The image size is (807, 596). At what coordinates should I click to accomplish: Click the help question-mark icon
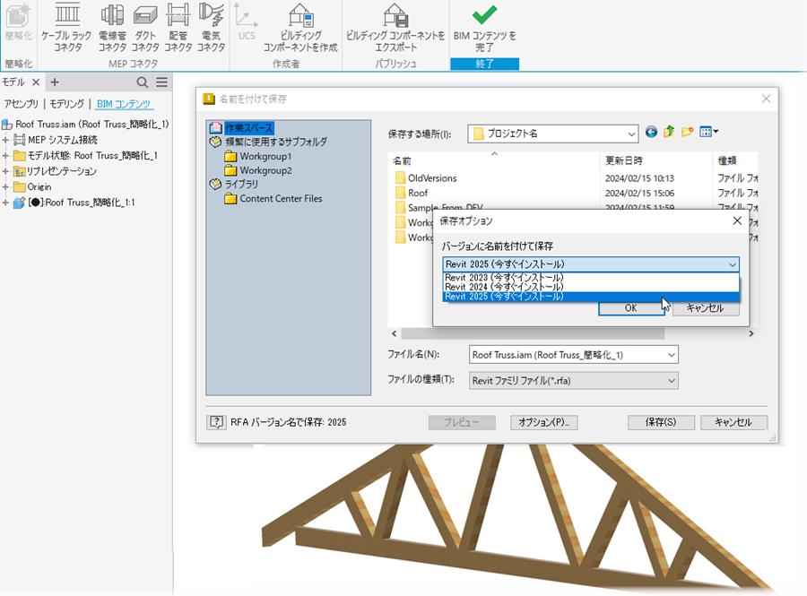point(217,423)
